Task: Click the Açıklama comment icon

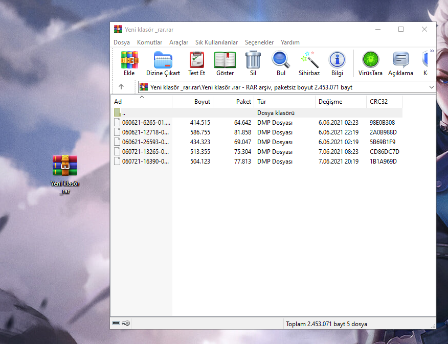Action: 400,60
